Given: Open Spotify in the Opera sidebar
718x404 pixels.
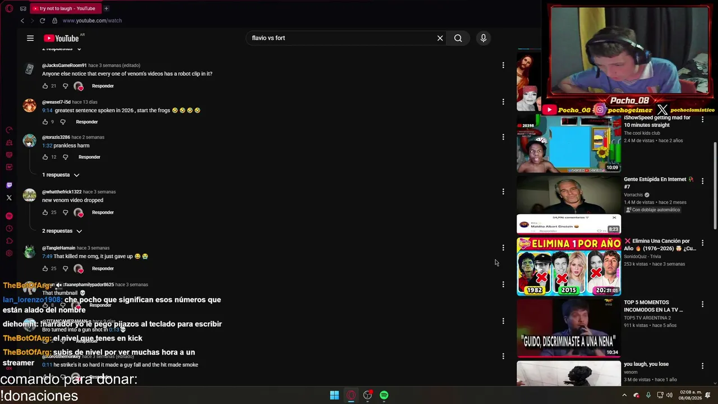Looking at the screenshot, I should (9, 216).
